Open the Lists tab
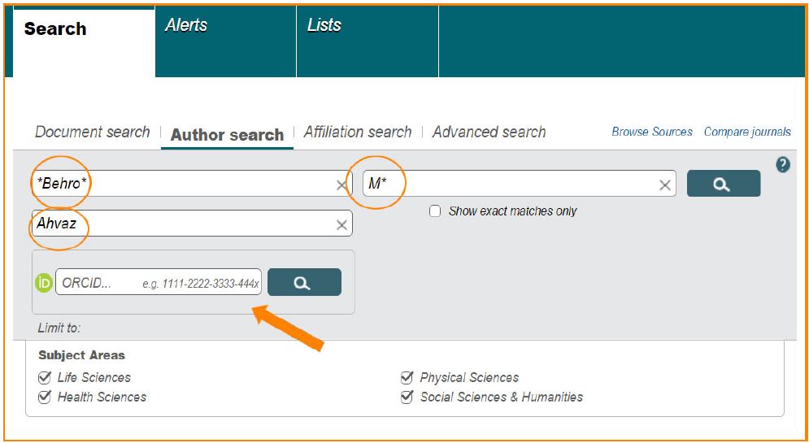This screenshot has width=809, height=443. (324, 25)
